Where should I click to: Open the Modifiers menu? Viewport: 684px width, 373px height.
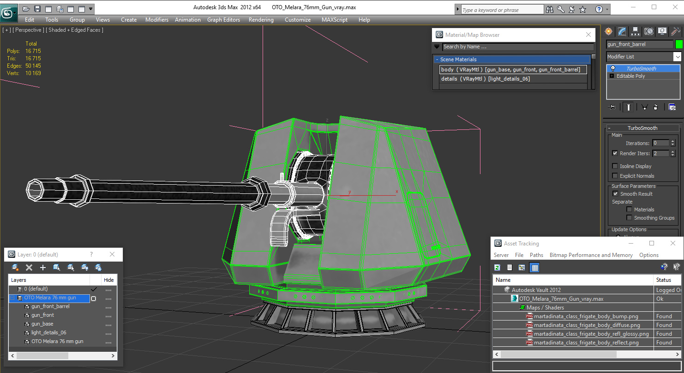point(157,20)
